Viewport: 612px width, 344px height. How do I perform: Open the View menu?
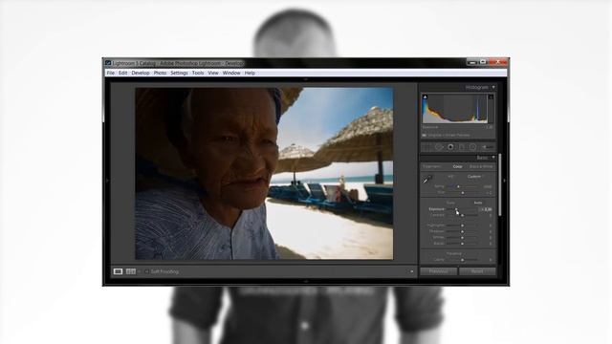point(213,73)
